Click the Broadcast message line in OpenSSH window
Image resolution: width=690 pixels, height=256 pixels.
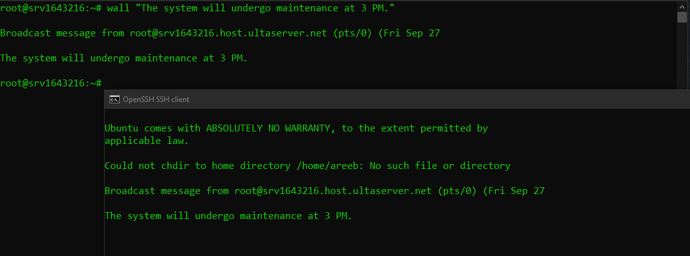coord(324,191)
